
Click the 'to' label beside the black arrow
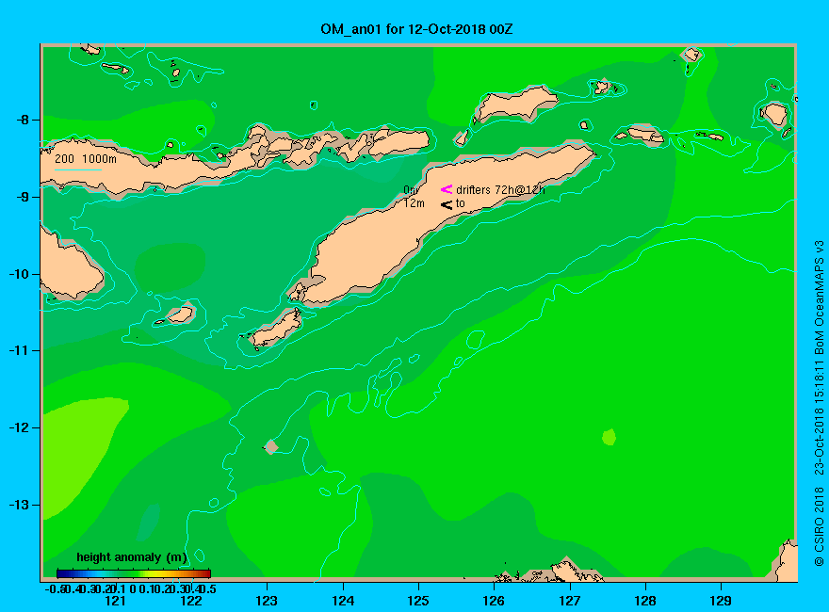460,203
